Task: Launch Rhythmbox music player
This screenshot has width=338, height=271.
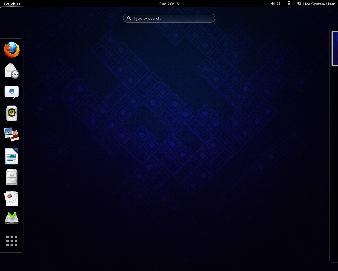Action: pyautogui.click(x=12, y=113)
